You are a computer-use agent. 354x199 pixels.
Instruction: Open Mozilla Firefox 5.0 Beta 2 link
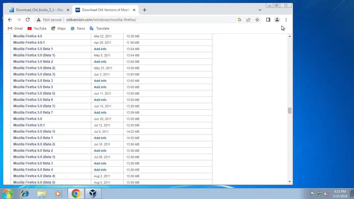click(33, 62)
